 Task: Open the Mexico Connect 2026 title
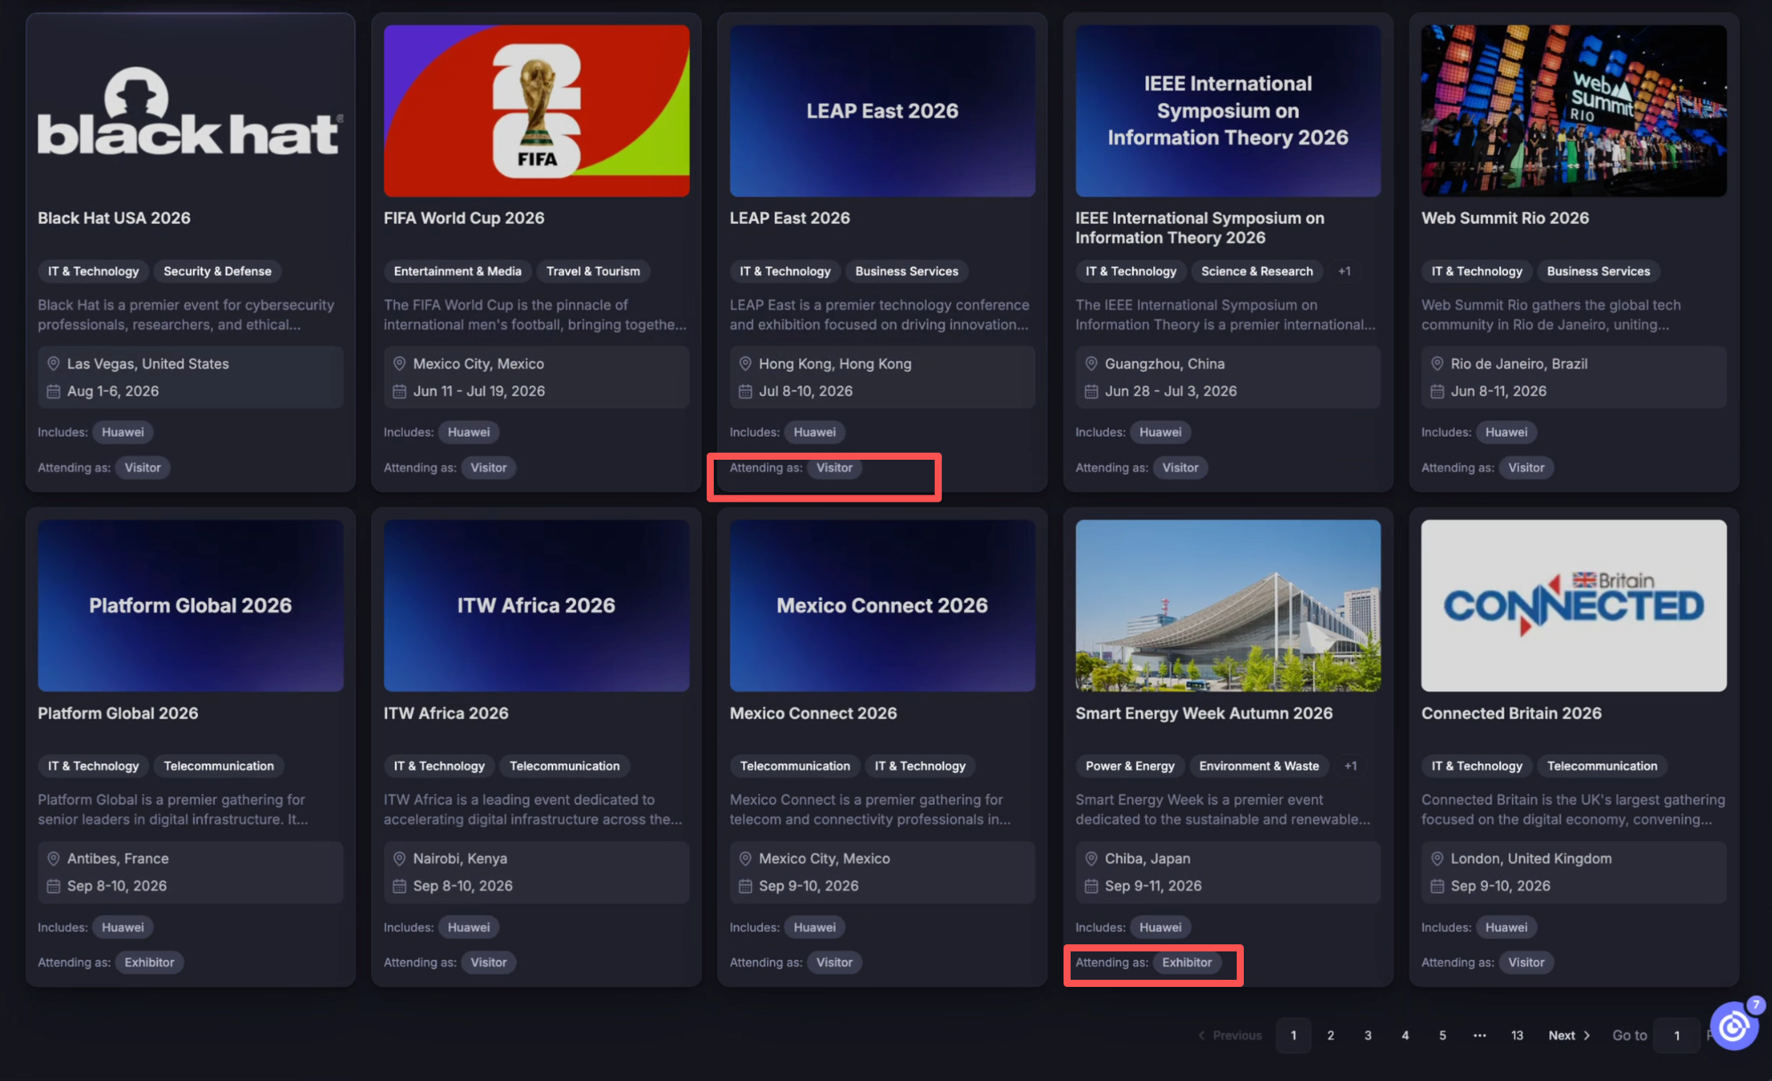[x=813, y=714]
